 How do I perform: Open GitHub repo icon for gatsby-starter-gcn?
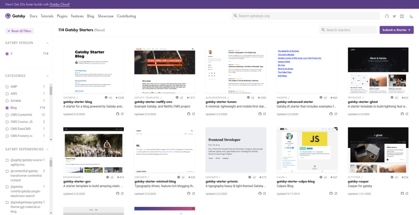point(117,194)
